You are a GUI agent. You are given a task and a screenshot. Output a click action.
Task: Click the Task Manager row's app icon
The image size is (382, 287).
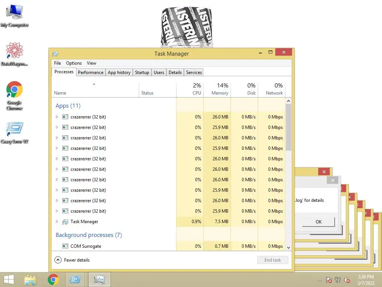tap(65, 222)
